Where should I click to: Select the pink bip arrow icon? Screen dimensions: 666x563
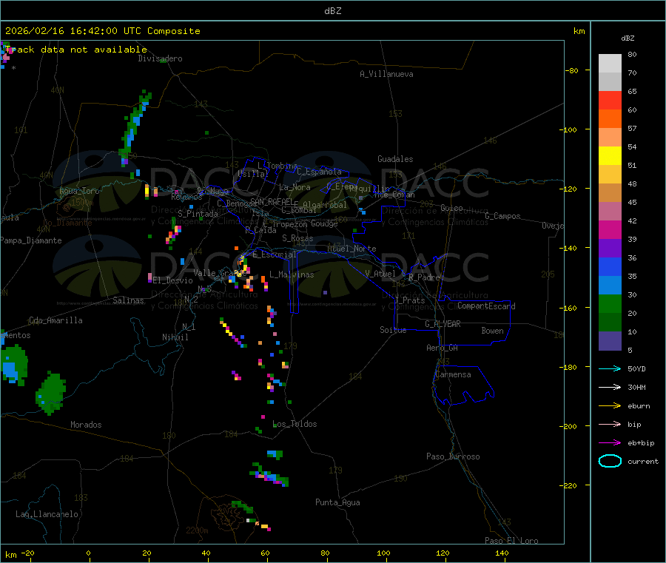pos(610,424)
